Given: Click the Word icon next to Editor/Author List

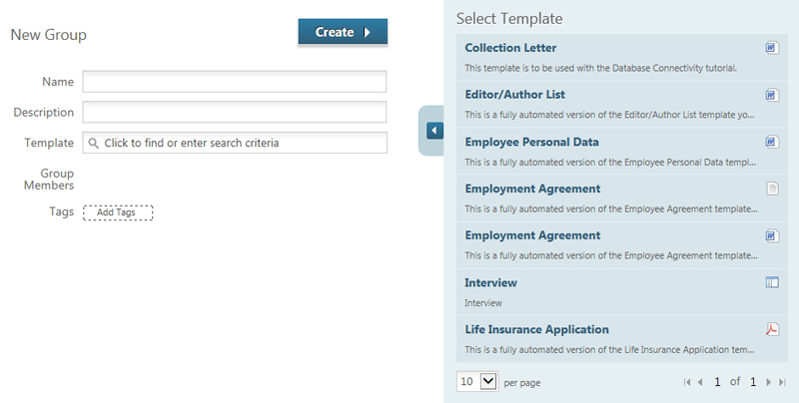Looking at the screenshot, I should tap(771, 95).
